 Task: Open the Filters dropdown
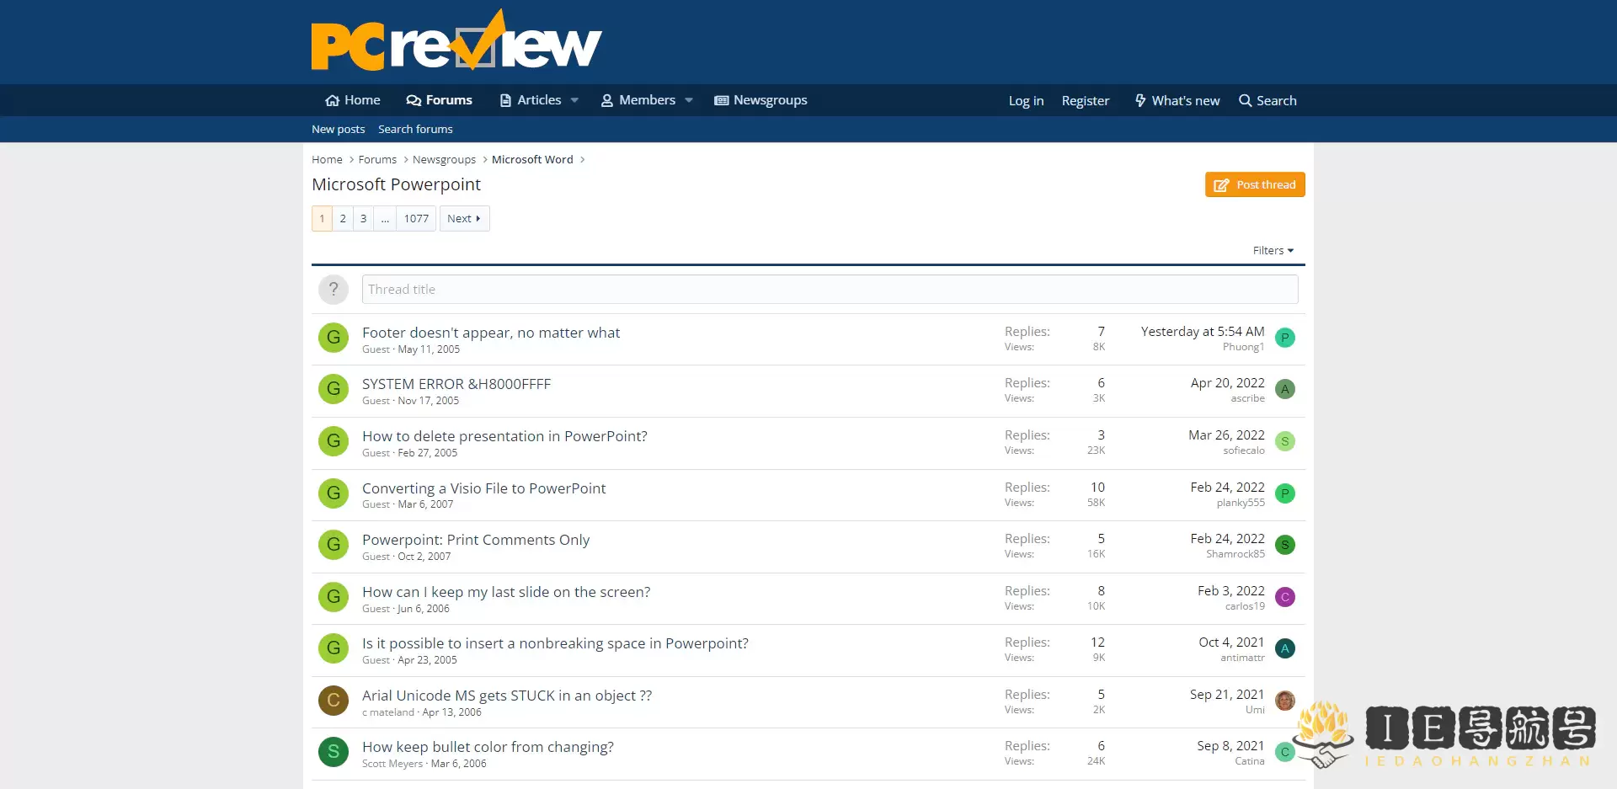[1272, 251]
